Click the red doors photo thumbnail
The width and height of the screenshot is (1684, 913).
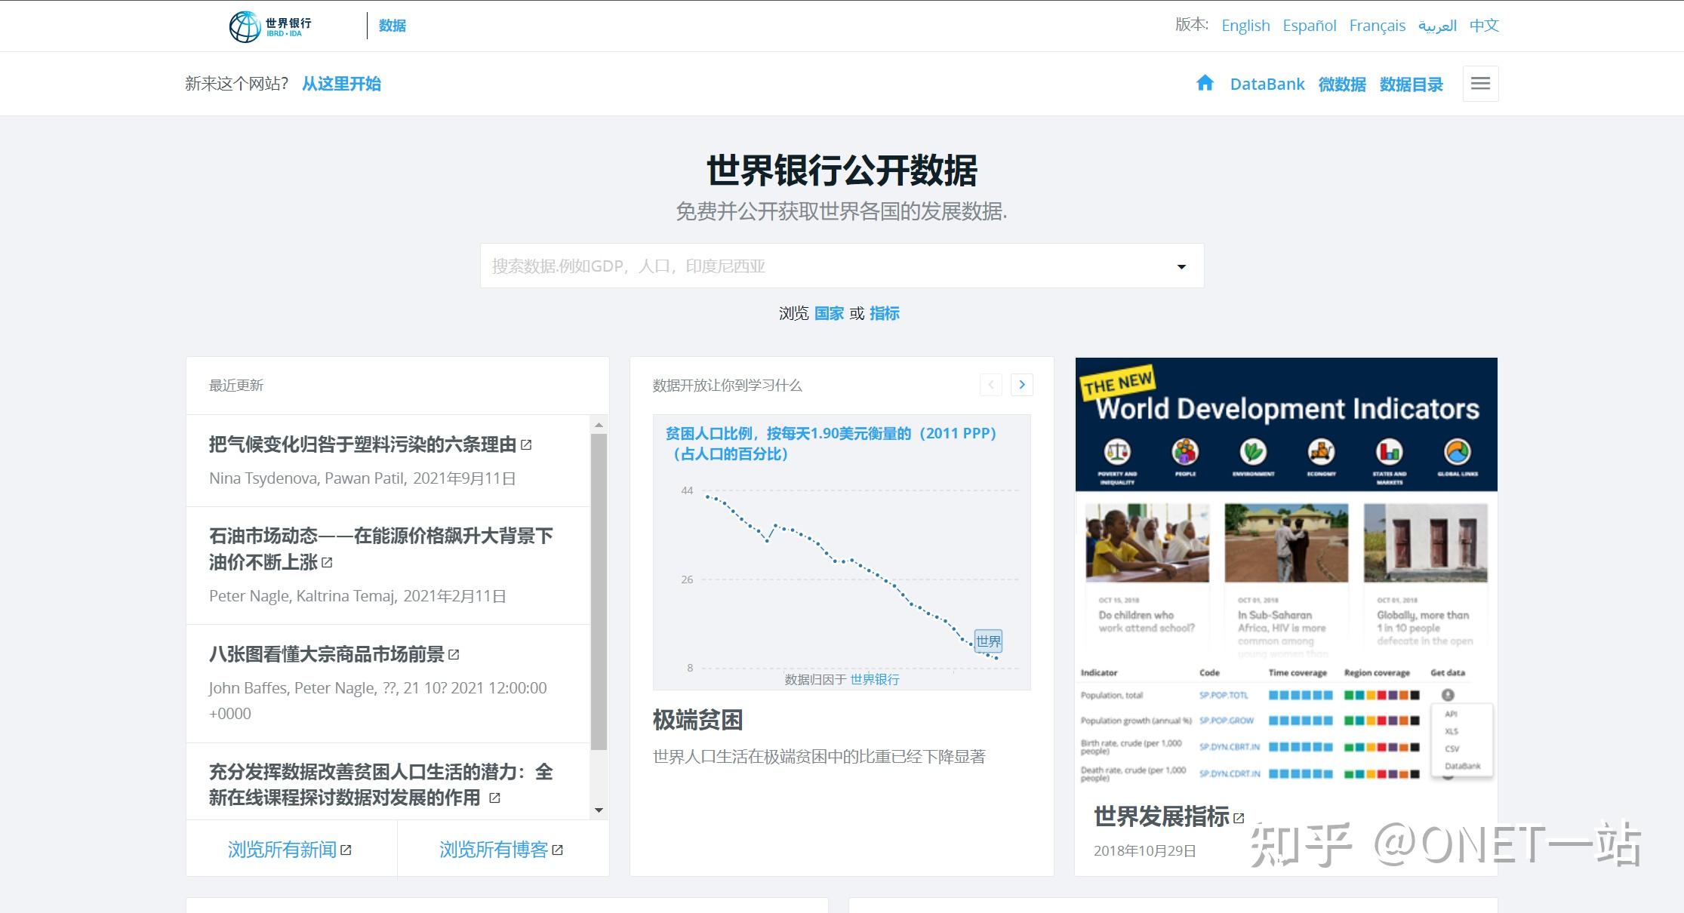click(x=1425, y=543)
